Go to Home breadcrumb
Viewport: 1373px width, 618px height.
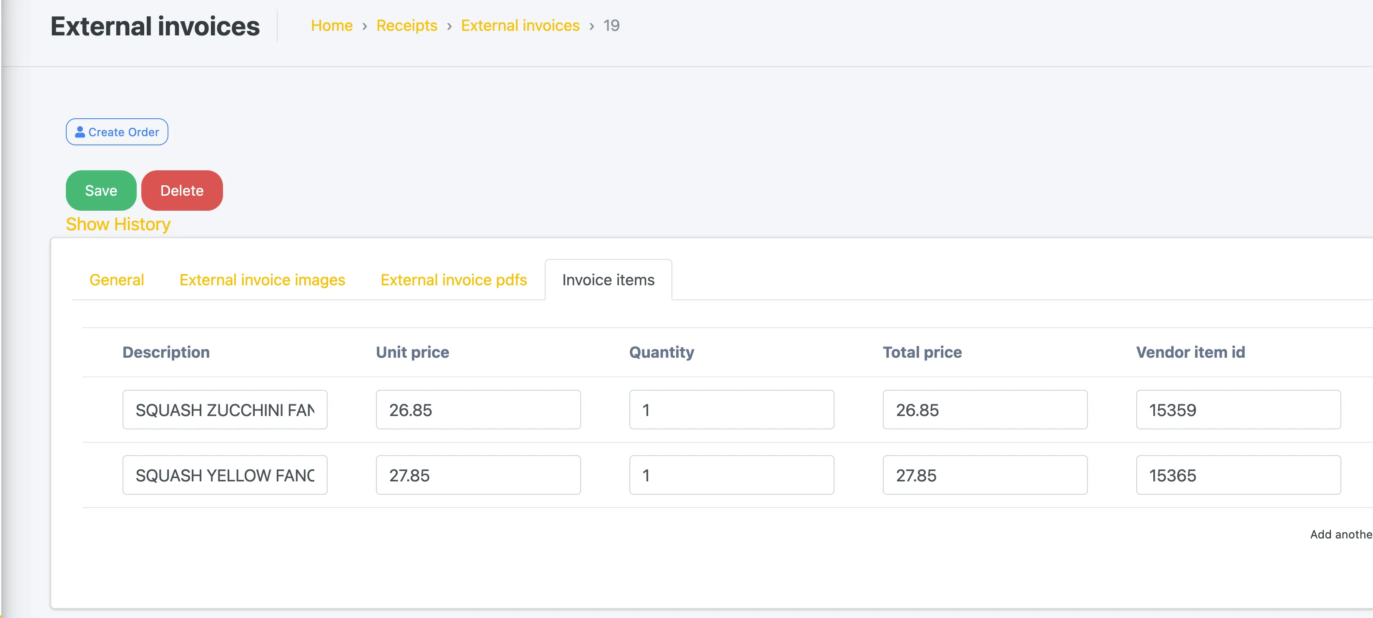click(x=331, y=25)
